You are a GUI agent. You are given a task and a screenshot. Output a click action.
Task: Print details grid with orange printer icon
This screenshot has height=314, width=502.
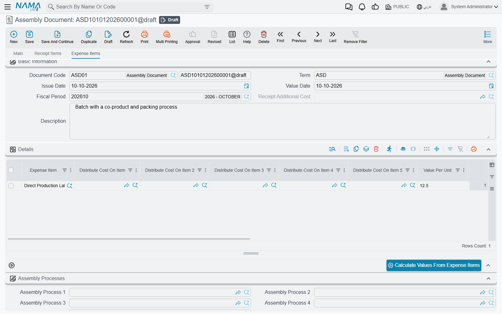(474, 149)
